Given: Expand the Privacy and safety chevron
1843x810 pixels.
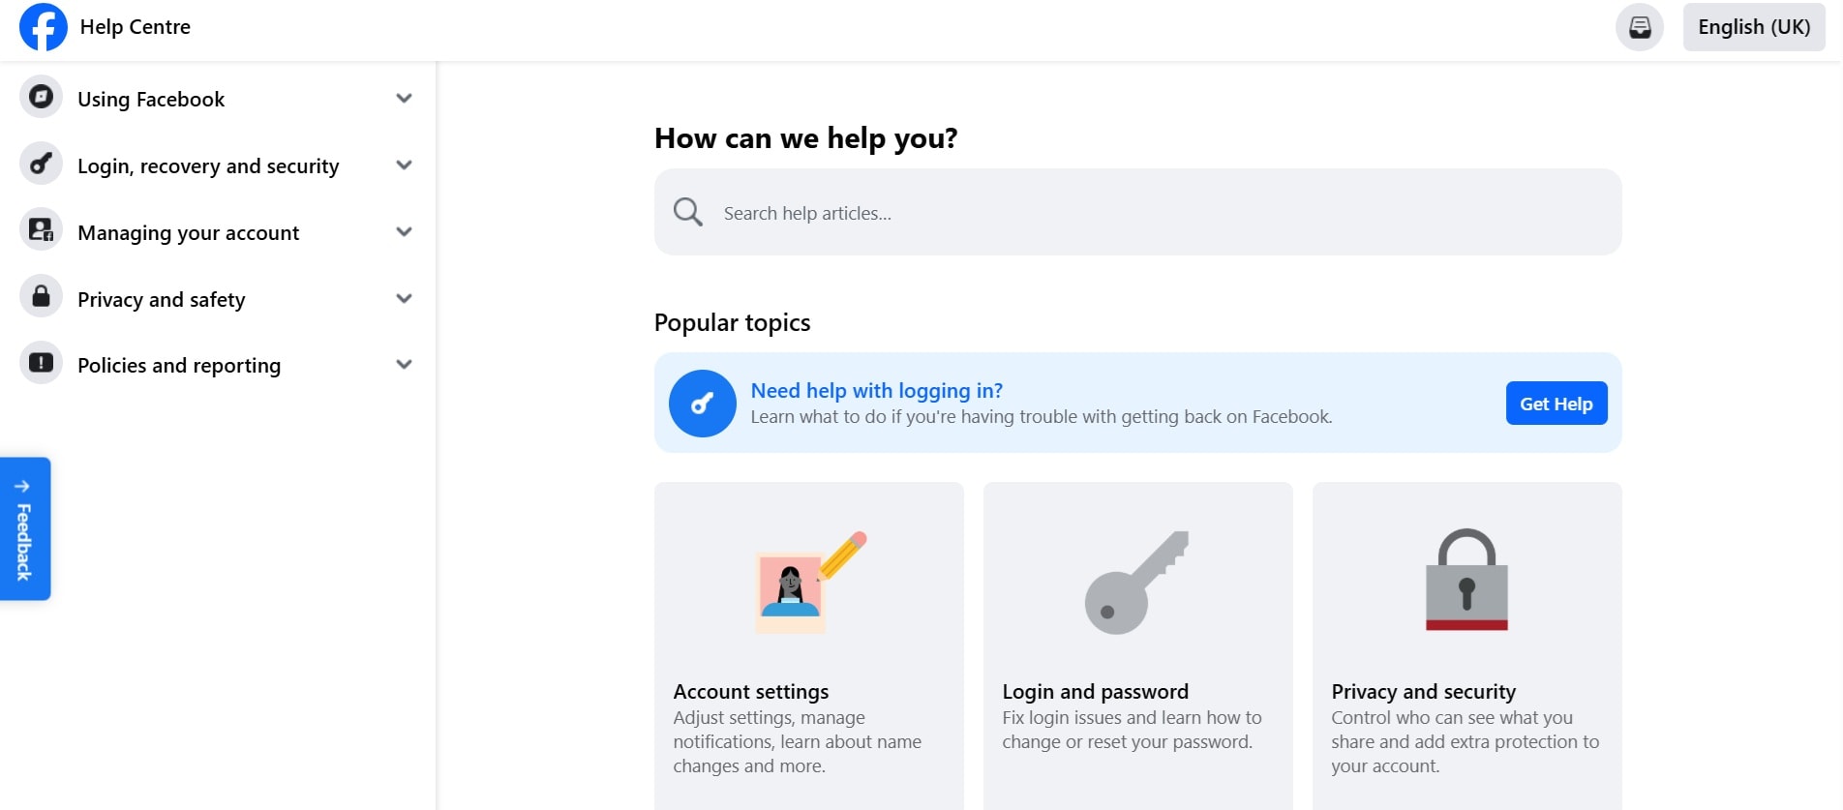Looking at the screenshot, I should 405,298.
